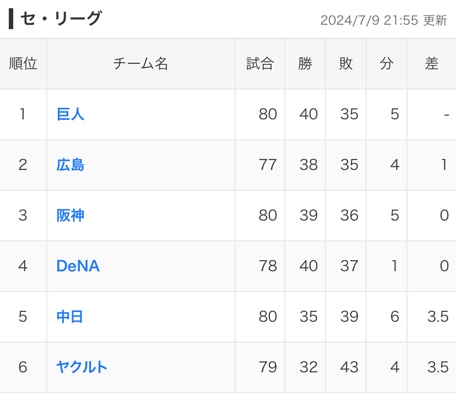
Task: Click the 試合 column header
Action: (x=260, y=64)
